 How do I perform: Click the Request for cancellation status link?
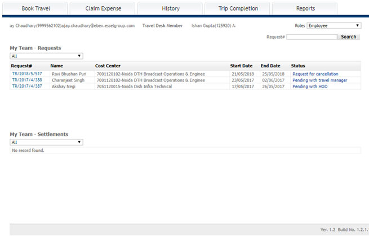point(315,74)
